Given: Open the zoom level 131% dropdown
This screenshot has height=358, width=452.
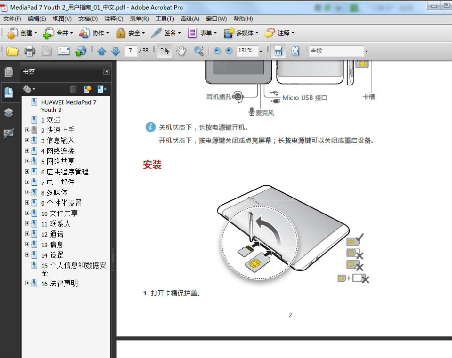Looking at the screenshot, I should click(x=262, y=51).
